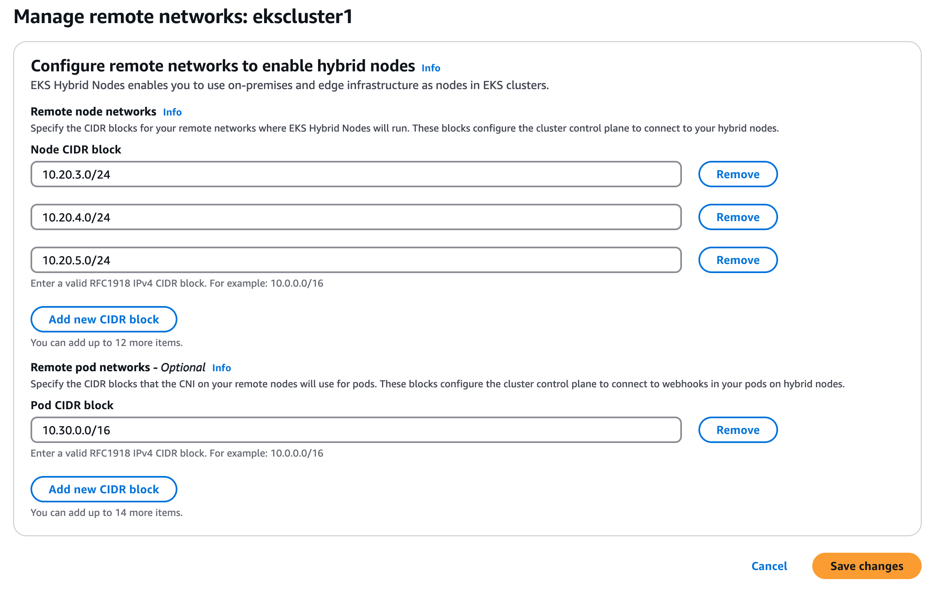The height and width of the screenshot is (589, 934).
Task: Add a new pod CIDR block
Action: click(104, 490)
